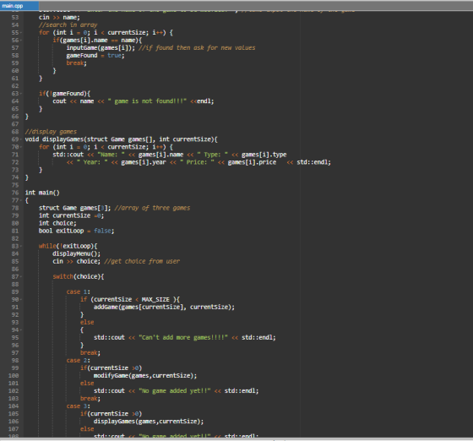Switch to the main.cpp tab
This screenshot has height=441, width=473.
pyautogui.click(x=19, y=5)
